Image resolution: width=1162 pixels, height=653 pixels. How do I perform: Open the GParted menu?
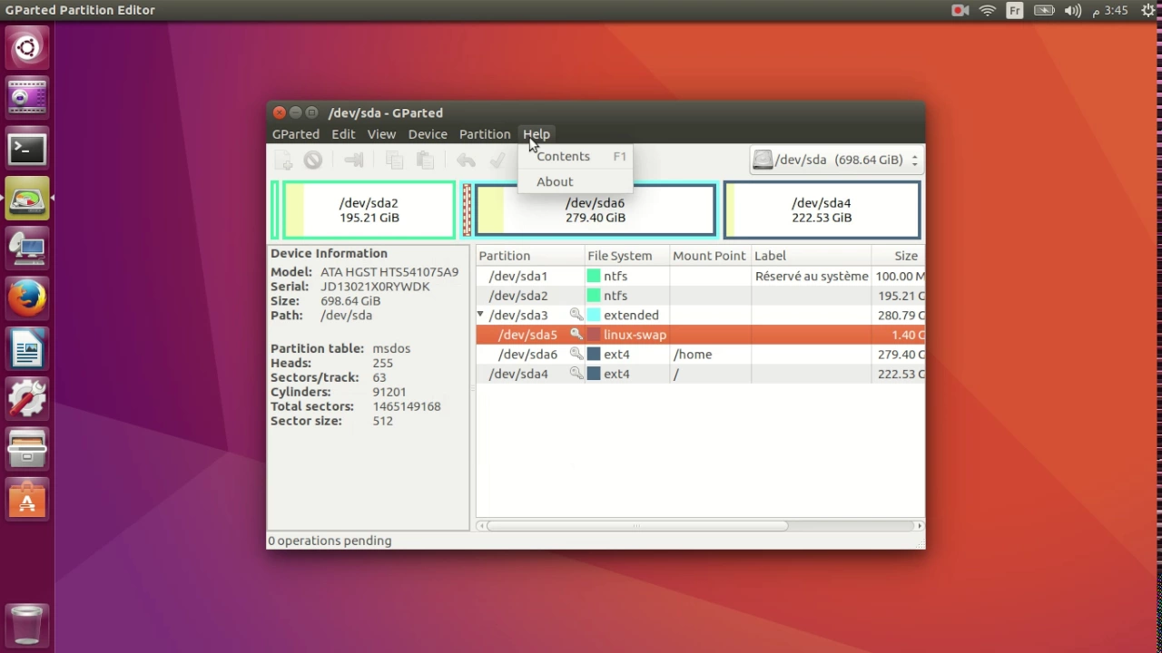click(296, 133)
